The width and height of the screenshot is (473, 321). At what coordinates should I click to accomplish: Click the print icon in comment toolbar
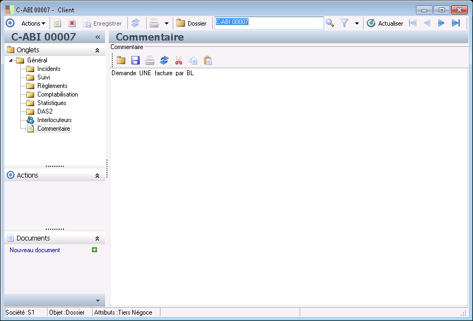tap(150, 60)
